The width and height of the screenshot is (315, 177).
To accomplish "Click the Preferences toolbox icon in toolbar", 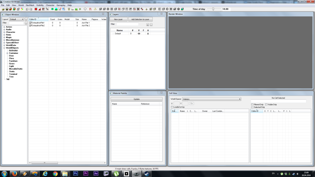I will point(18,9).
